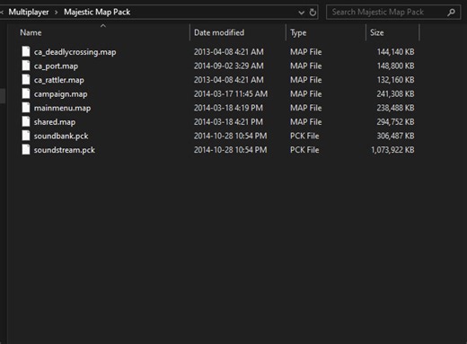Click the ca_port.map file icon
Viewport: 467px width, 344px height.
click(x=26, y=66)
